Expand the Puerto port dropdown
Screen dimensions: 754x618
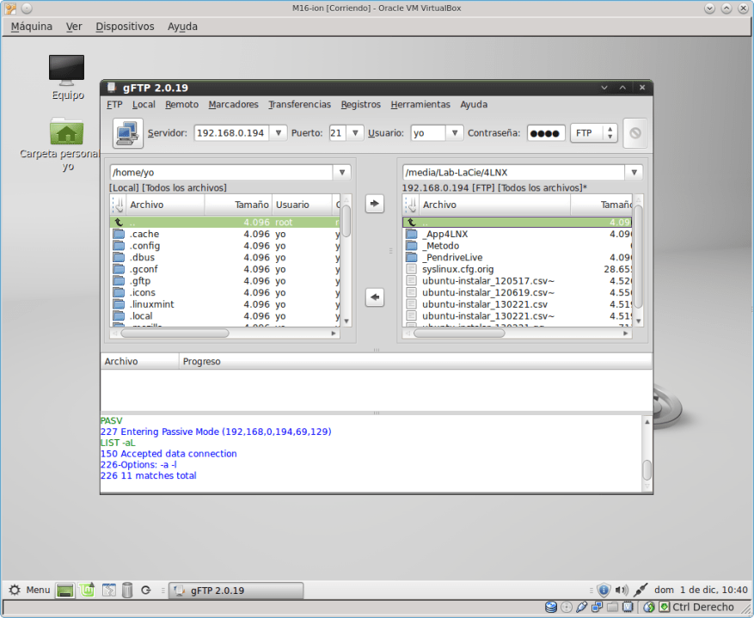click(x=355, y=133)
